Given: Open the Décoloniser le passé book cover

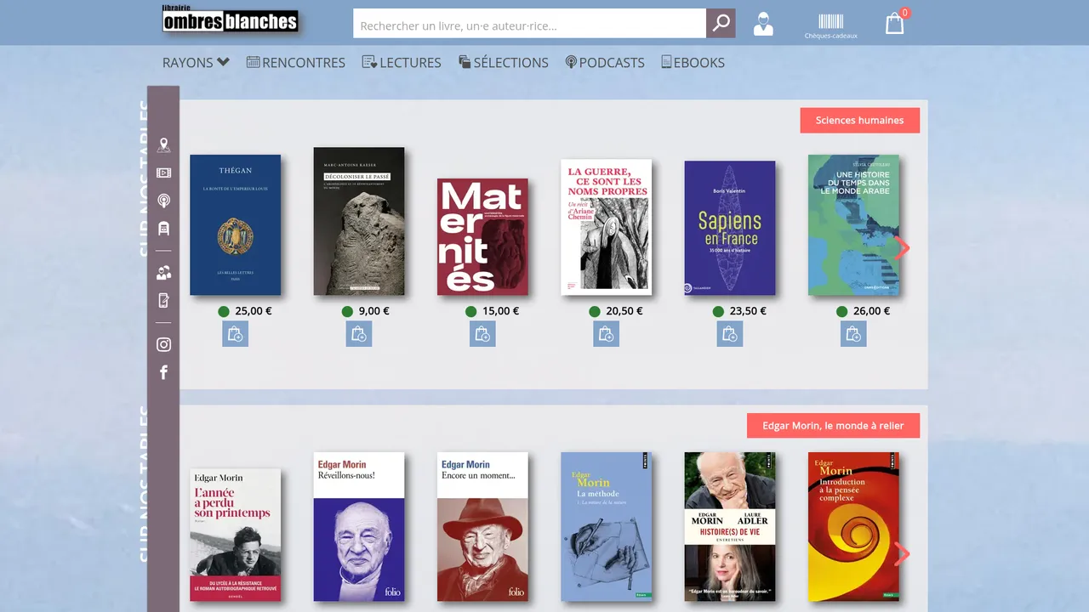Looking at the screenshot, I should pyautogui.click(x=359, y=222).
